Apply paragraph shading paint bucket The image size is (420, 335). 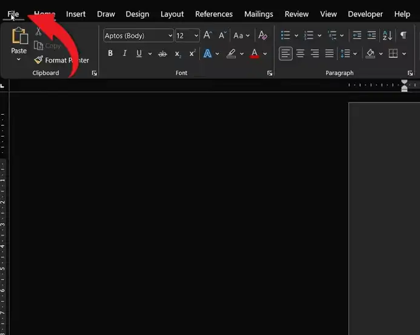pyautogui.click(x=370, y=53)
